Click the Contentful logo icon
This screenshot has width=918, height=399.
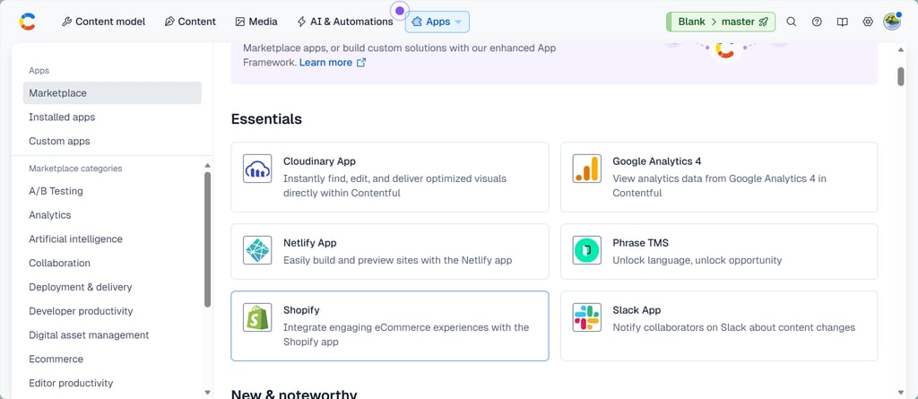coord(27,22)
